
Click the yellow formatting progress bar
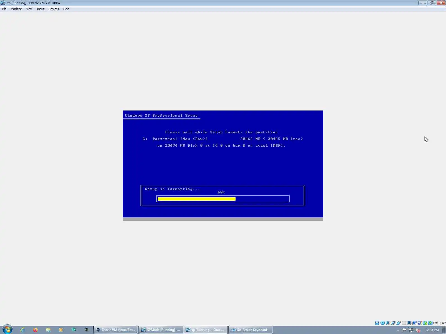[x=197, y=199]
